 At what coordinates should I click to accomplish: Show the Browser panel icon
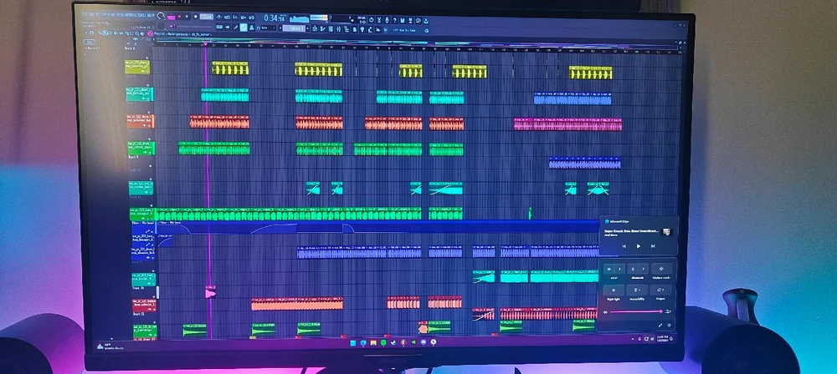[x=347, y=28]
